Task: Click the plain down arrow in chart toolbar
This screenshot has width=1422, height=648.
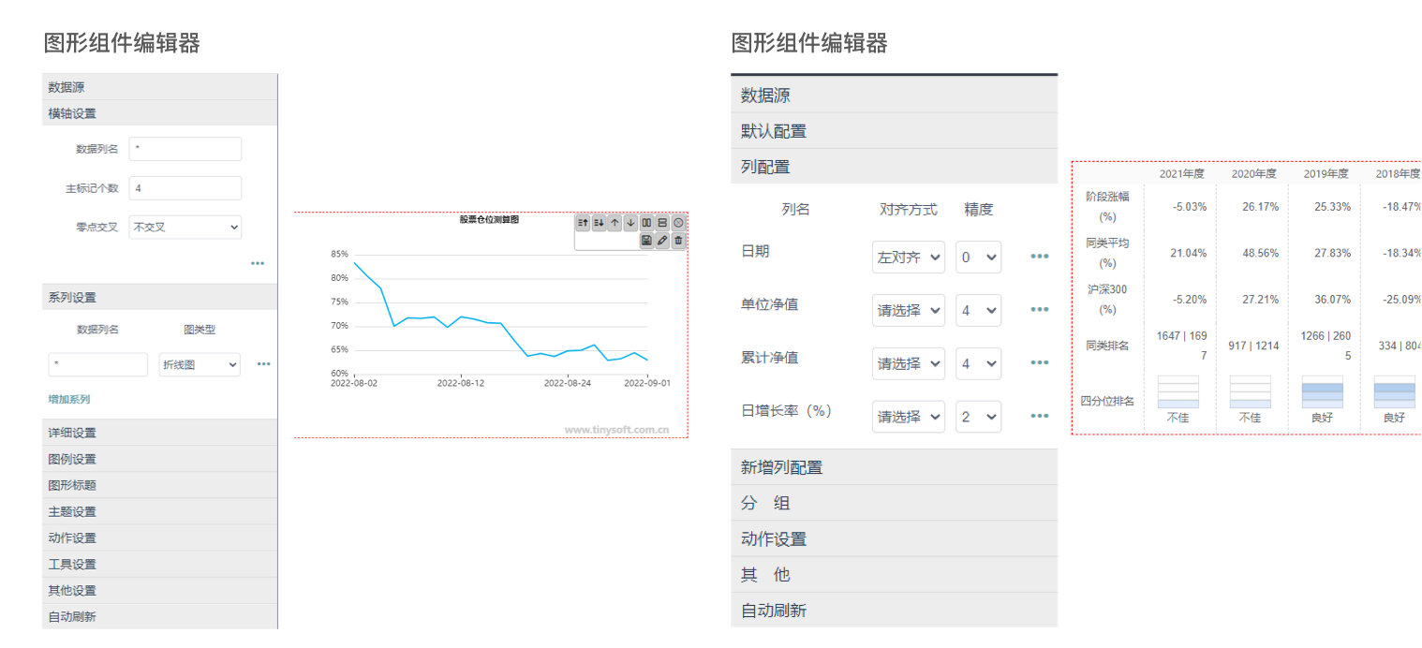Action: click(x=630, y=223)
